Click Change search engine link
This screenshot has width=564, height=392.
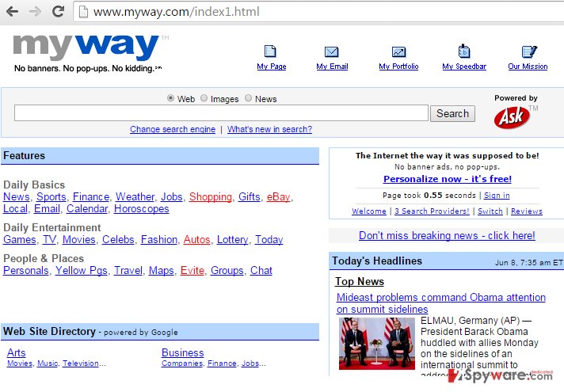pos(173,129)
